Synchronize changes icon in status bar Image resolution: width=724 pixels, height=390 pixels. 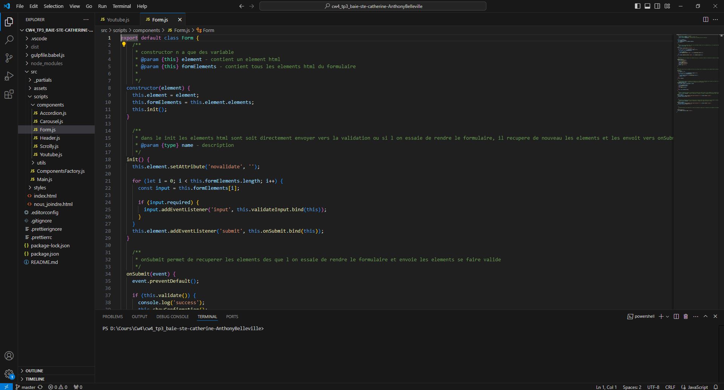(x=40, y=387)
